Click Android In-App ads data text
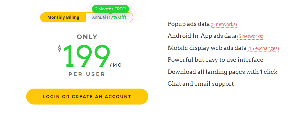This screenshot has width=294, height=121. 202,36
